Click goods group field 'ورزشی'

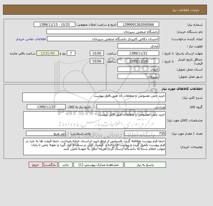(131, 107)
